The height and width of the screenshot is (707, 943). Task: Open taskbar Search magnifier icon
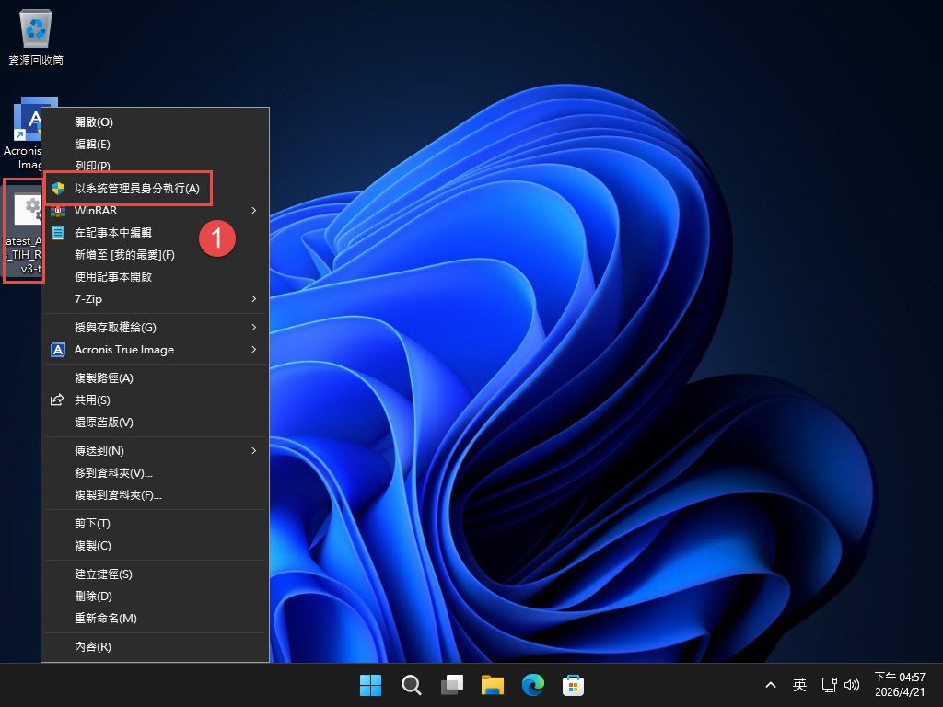pyautogui.click(x=412, y=685)
